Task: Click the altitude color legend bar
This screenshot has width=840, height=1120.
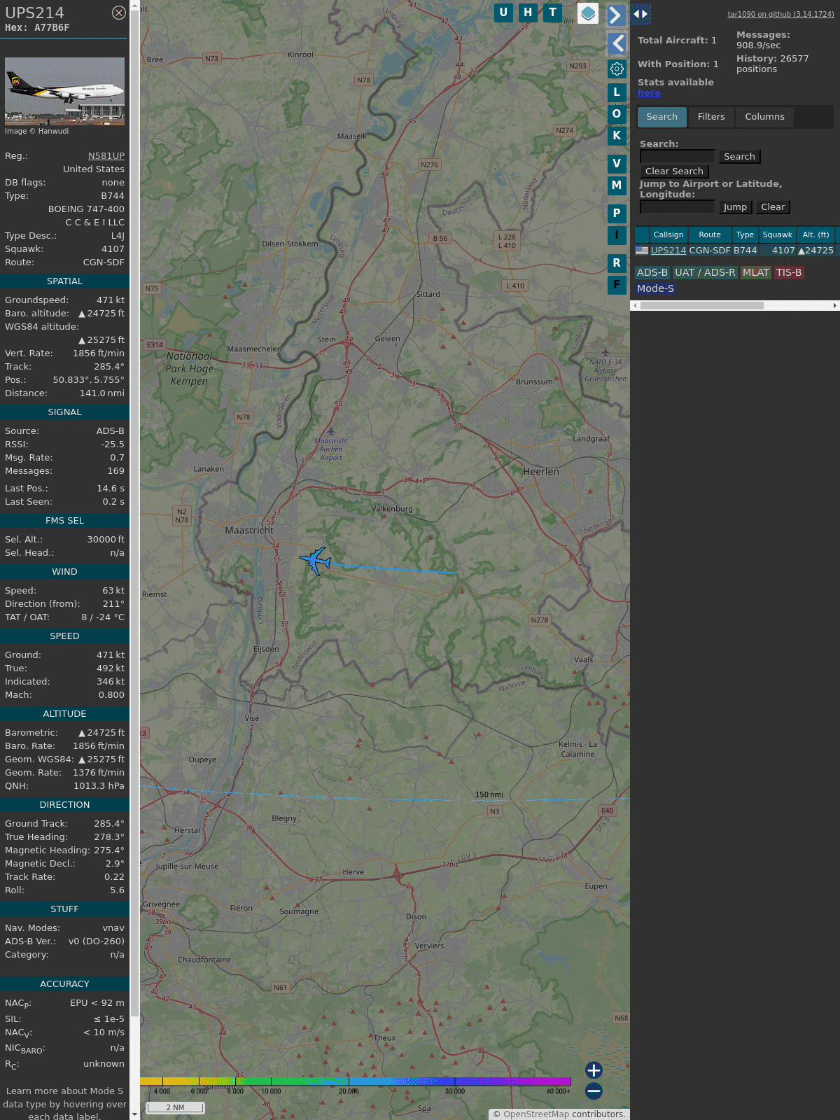Action: coord(356,1081)
